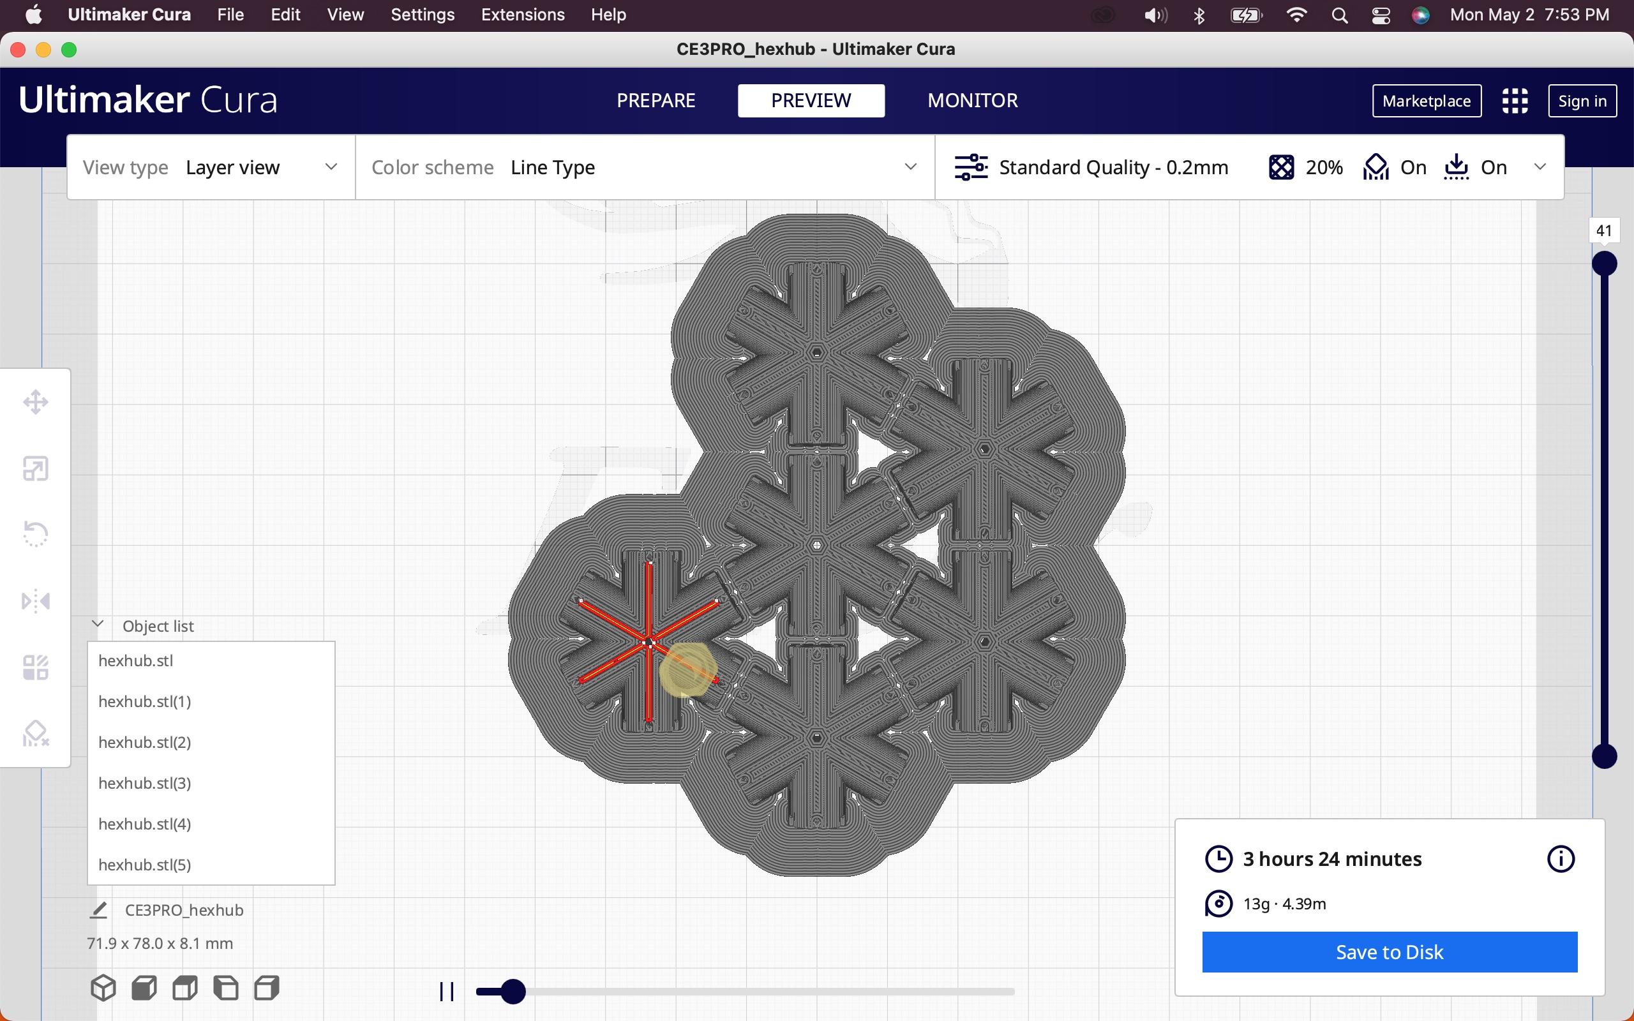Open the Marketplace panel
Screen dimensions: 1634x1021
[x=1428, y=100]
